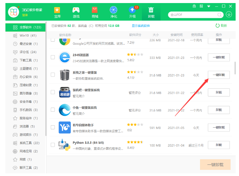Click the 显示系统软件 link
Screen dimensions: 239x176
pyautogui.click(x=143, y=26)
